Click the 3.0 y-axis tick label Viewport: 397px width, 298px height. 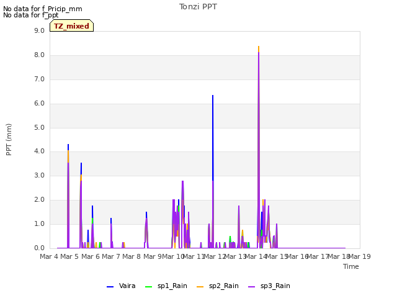click(x=39, y=175)
